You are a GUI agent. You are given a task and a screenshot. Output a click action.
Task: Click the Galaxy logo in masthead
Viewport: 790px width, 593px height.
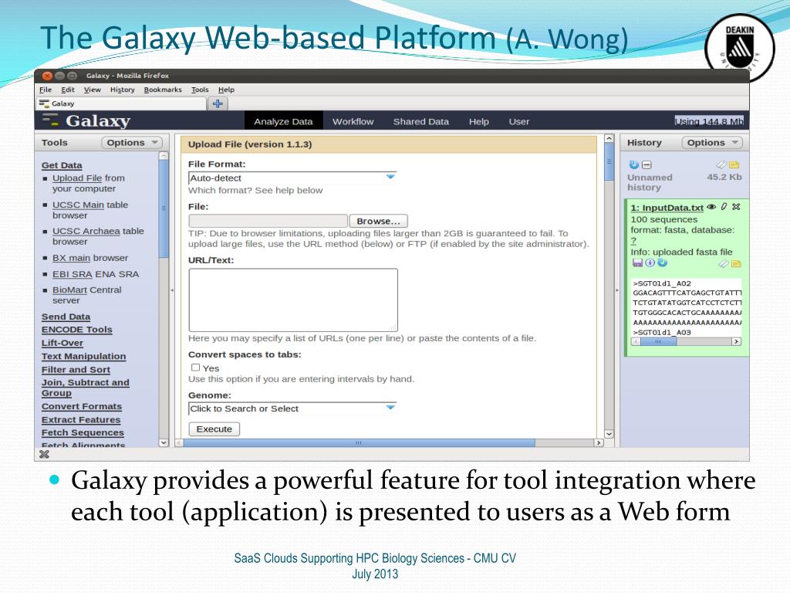tap(86, 121)
